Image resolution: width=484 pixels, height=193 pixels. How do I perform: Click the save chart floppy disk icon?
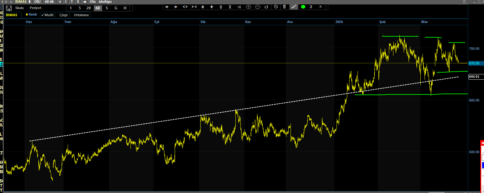coord(9,8)
